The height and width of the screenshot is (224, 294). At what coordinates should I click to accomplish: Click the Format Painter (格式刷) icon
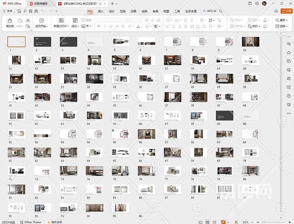(x=10, y=21)
